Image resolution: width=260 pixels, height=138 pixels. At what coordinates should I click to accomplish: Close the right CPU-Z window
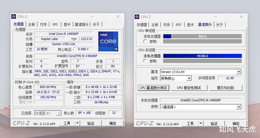(241, 17)
